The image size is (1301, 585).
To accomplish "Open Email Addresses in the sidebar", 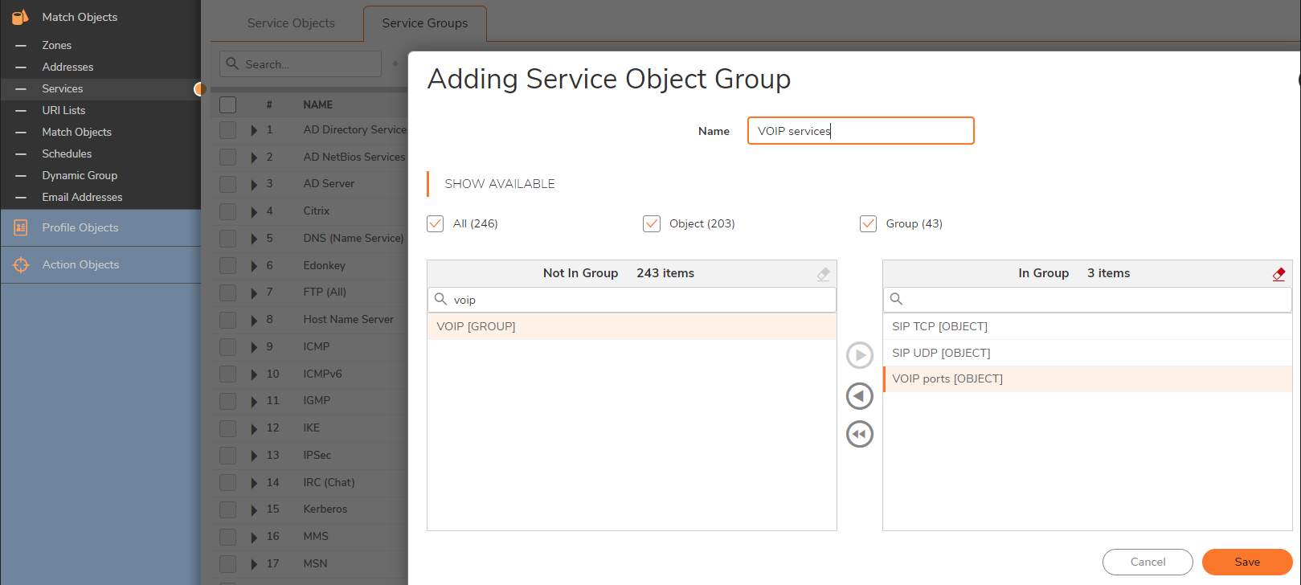I will [82, 197].
